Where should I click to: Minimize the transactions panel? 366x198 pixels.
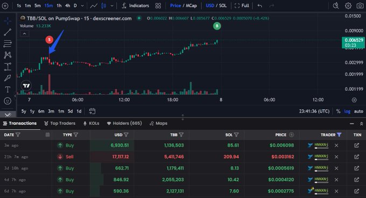(352, 124)
